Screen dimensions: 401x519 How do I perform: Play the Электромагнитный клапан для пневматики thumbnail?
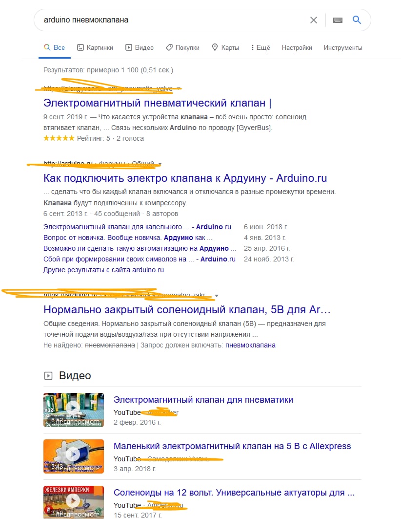point(73,410)
